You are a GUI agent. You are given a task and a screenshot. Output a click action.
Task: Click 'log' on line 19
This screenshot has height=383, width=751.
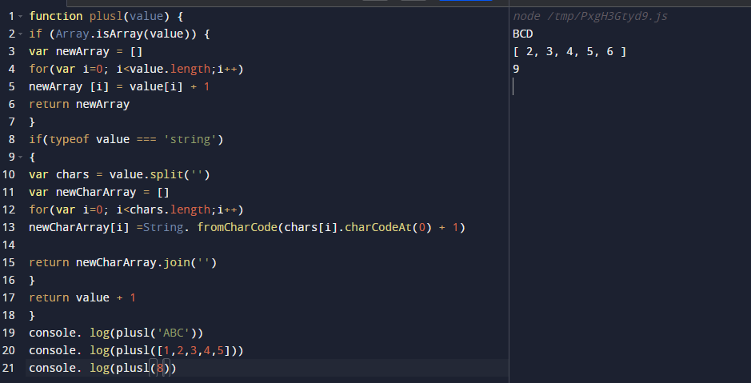(99, 333)
